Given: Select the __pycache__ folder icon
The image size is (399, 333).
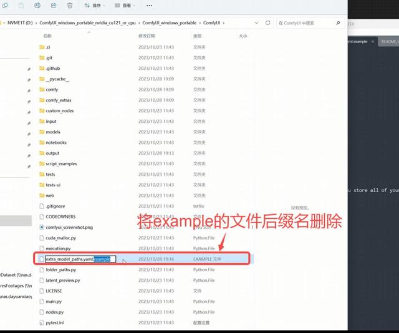Looking at the screenshot, I should coord(42,79).
